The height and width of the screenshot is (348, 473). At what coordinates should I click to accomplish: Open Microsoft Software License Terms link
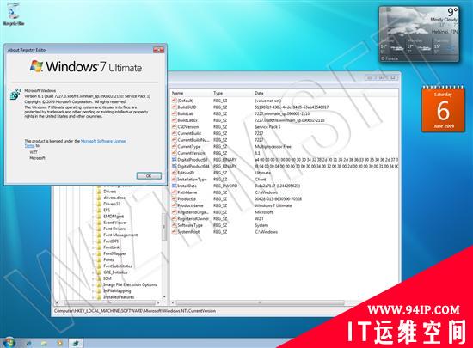[x=103, y=141]
